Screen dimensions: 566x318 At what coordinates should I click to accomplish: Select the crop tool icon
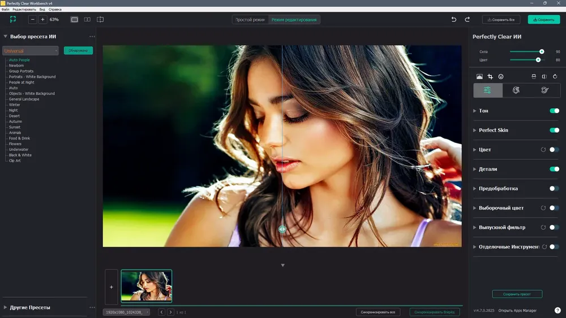coord(490,76)
